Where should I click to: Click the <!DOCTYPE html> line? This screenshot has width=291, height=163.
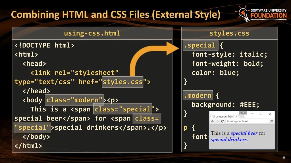click(x=44, y=46)
